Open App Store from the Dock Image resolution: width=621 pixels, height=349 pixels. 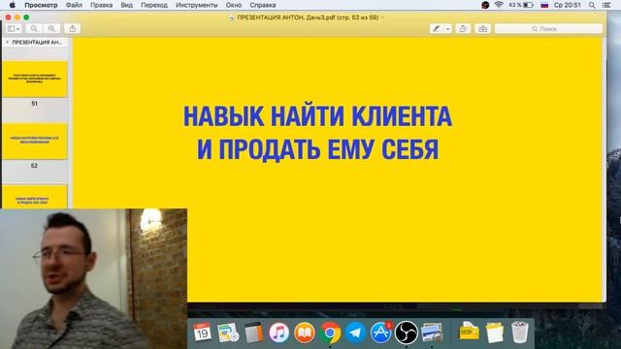(381, 333)
